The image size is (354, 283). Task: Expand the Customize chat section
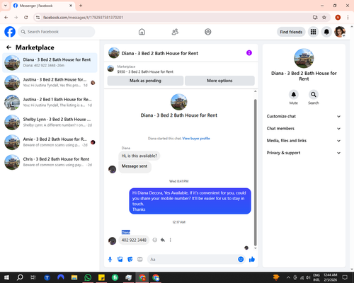click(304, 116)
